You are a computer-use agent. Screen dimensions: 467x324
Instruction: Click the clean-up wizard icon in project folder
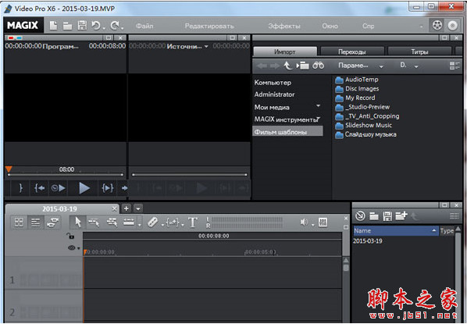(360, 216)
